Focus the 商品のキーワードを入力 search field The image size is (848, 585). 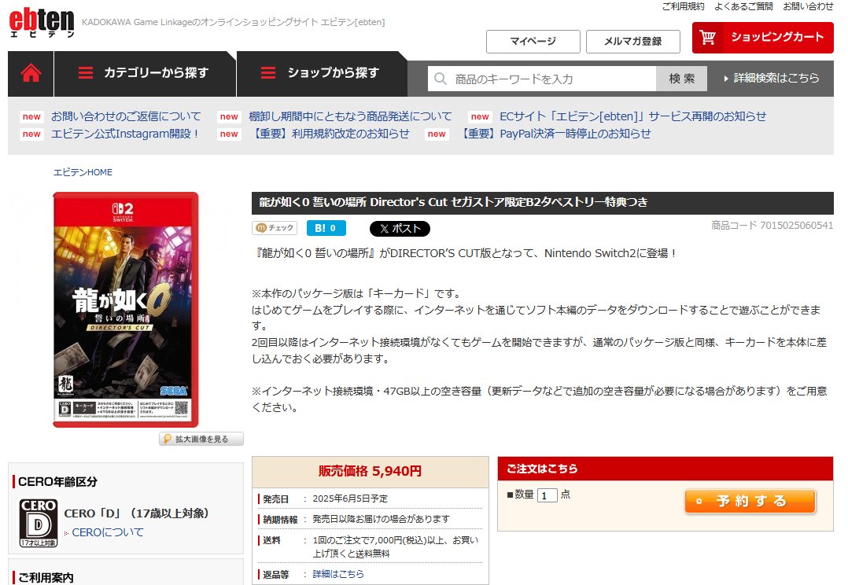click(543, 79)
